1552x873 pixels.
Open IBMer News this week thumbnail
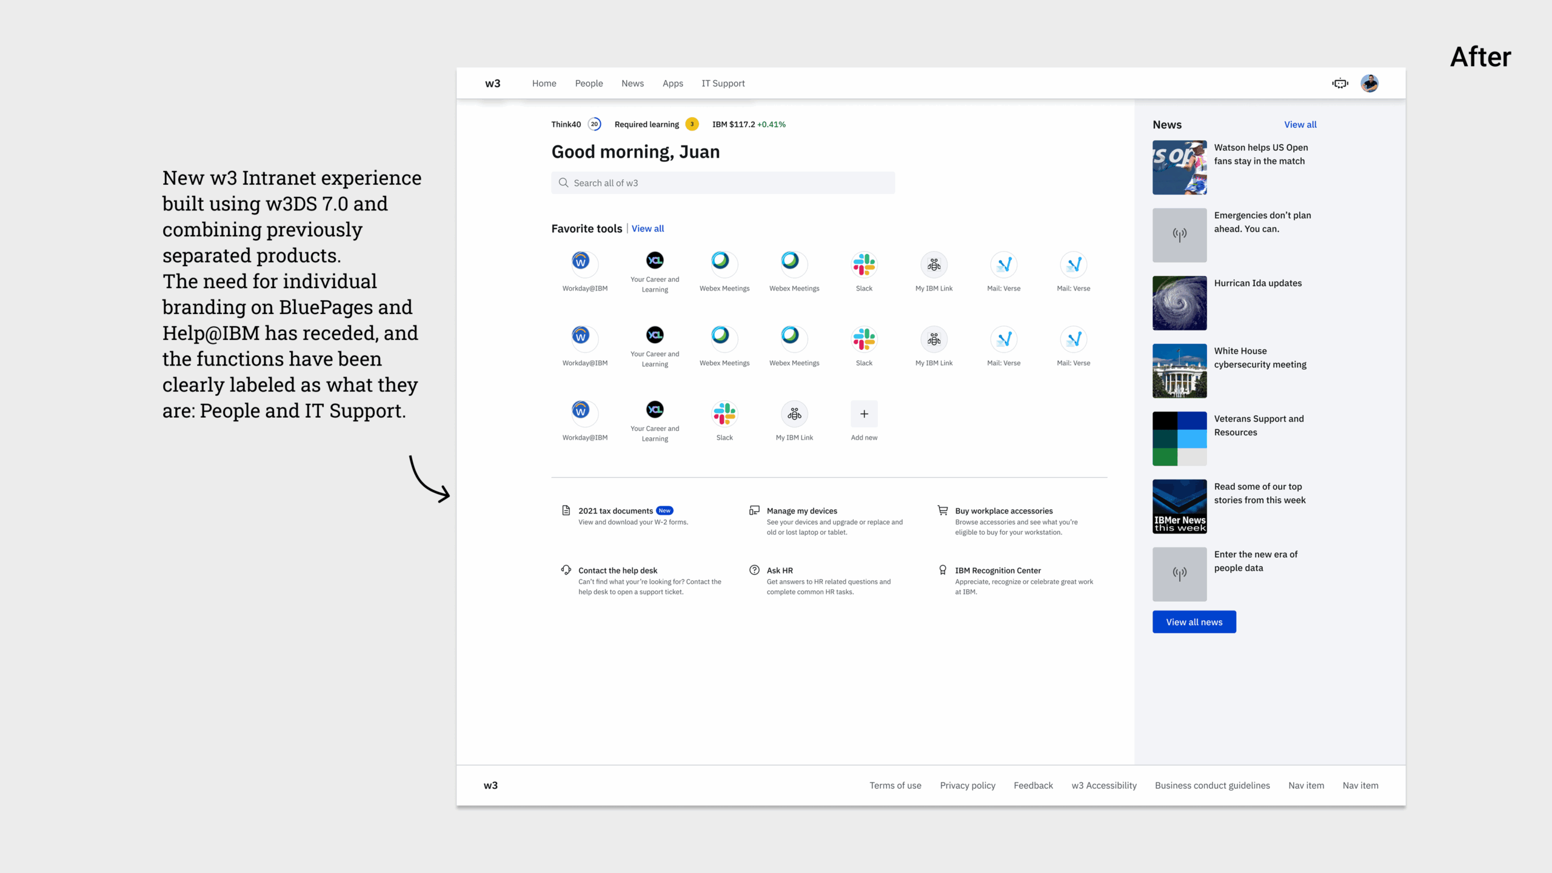pos(1179,507)
